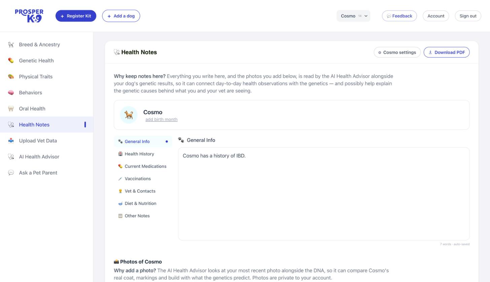The width and height of the screenshot is (490, 282).
Task: Go to Genetic Health page
Action: 46,61
